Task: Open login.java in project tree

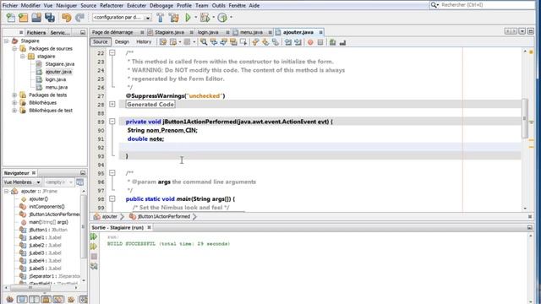Action: 56,79
